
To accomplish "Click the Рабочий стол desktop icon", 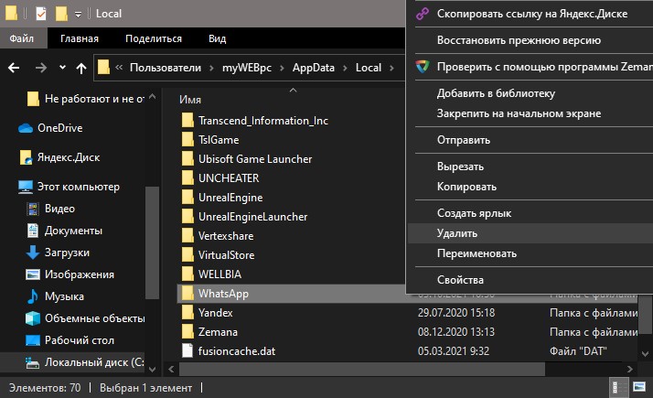I will point(33,340).
